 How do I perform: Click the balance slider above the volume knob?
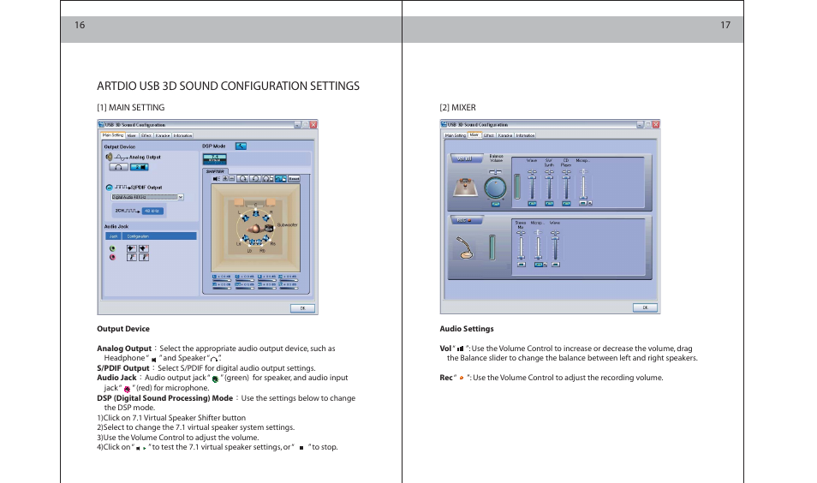(496, 172)
